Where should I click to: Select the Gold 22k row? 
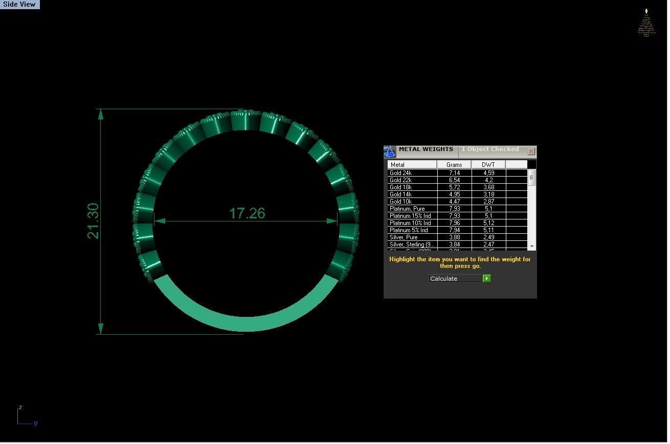click(457, 180)
